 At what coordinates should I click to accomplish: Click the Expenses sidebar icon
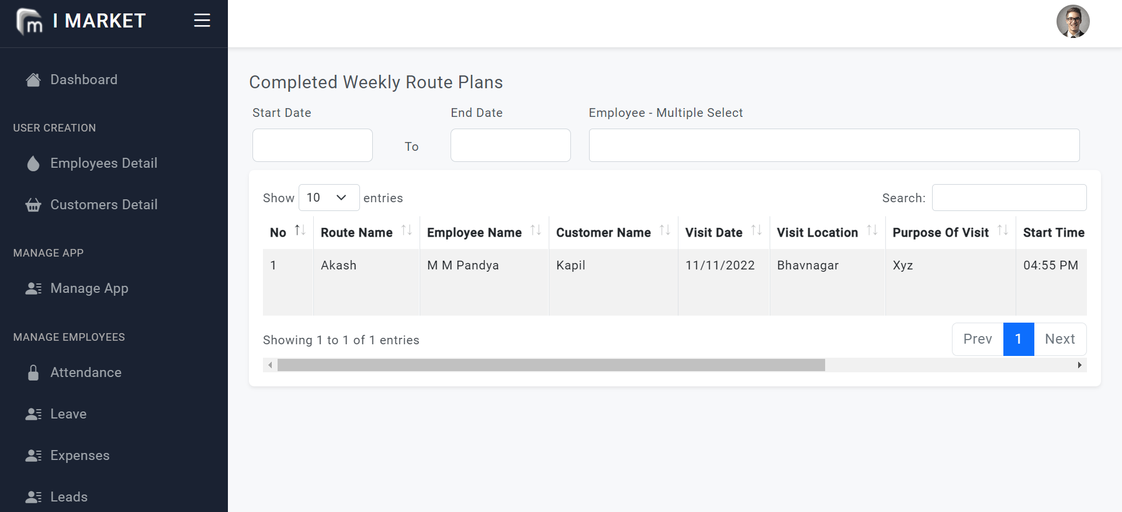point(33,456)
